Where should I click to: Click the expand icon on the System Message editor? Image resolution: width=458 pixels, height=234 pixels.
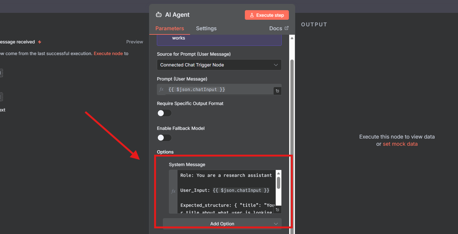(277, 210)
